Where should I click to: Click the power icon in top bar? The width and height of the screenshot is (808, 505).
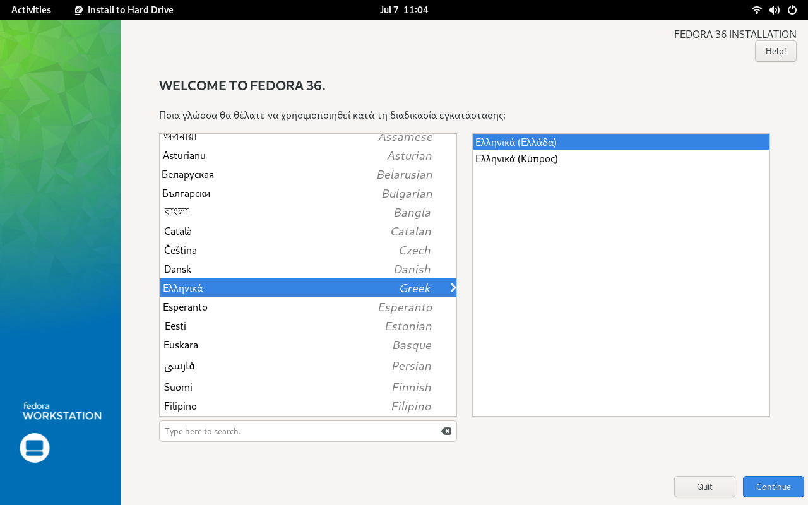(x=791, y=9)
